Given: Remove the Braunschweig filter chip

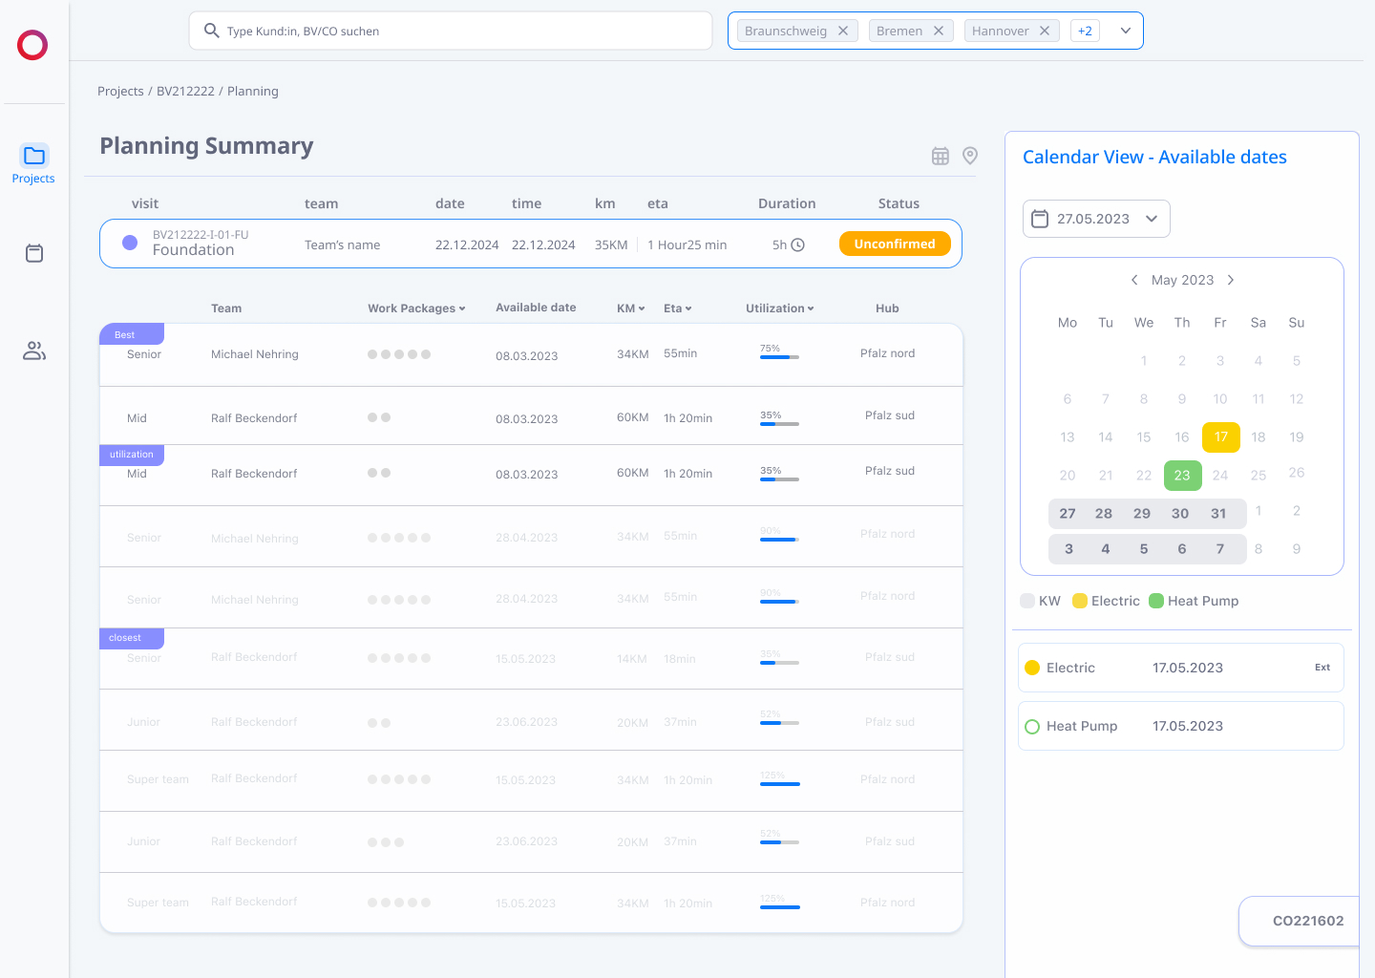Looking at the screenshot, I should (x=843, y=31).
